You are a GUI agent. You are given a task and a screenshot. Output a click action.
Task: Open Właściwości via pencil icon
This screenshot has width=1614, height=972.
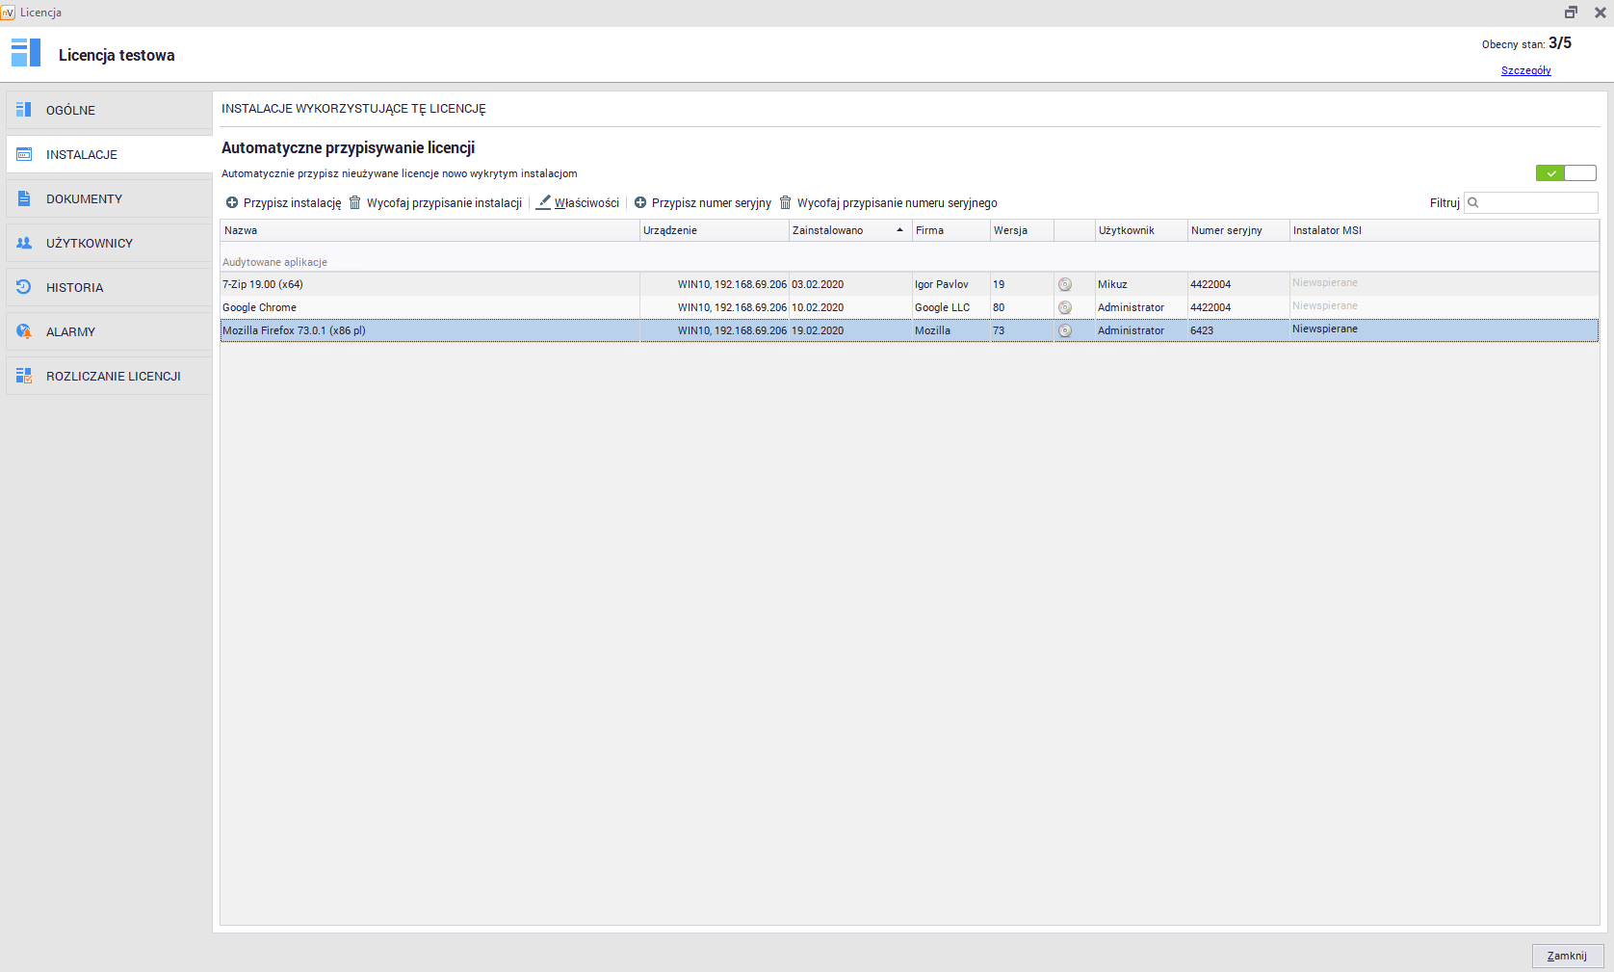(544, 202)
